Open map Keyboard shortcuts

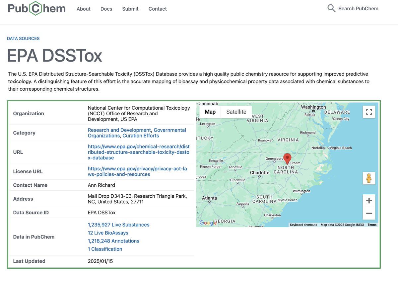coord(303,225)
